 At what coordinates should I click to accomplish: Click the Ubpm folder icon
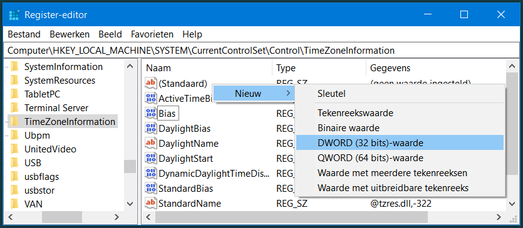click(x=14, y=136)
